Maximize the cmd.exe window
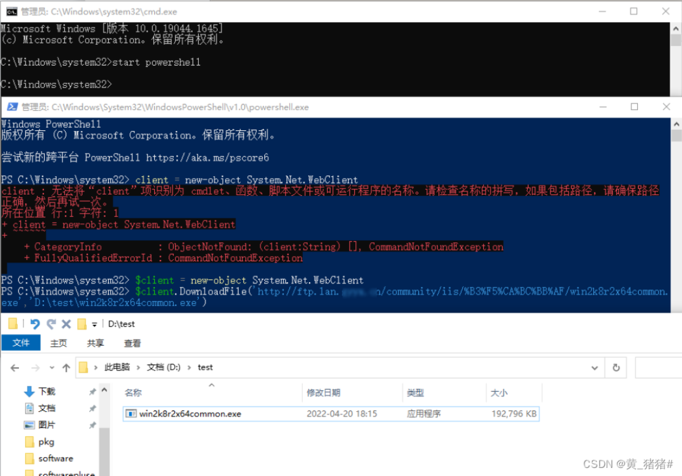 (634, 11)
